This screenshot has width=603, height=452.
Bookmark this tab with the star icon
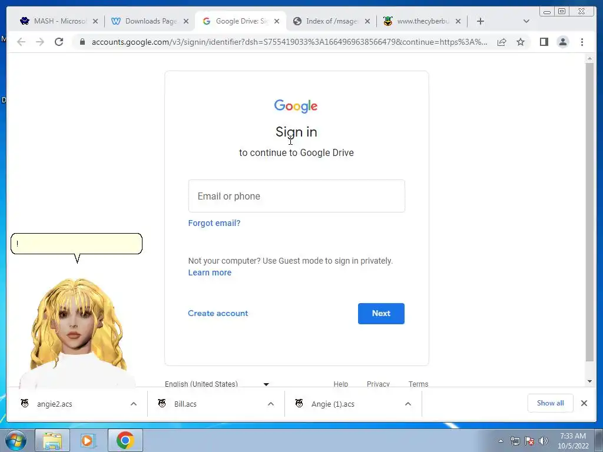coord(521,42)
